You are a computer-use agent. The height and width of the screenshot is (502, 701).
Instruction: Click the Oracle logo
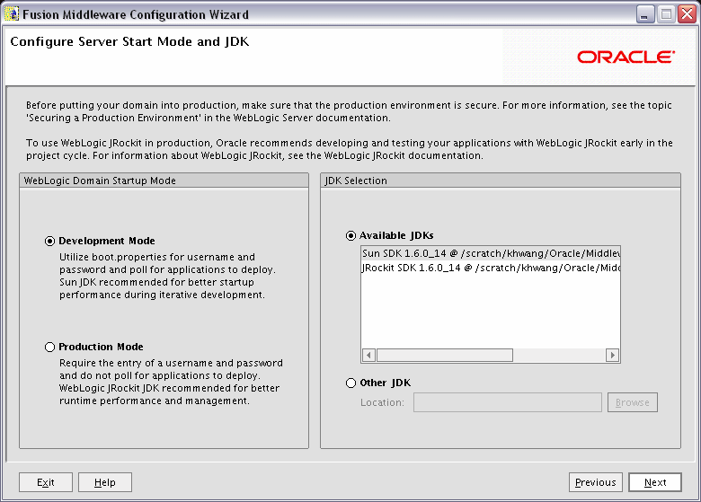pos(626,57)
